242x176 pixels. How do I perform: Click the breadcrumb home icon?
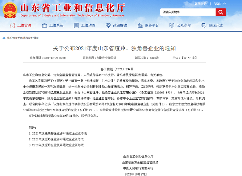tap(4, 38)
